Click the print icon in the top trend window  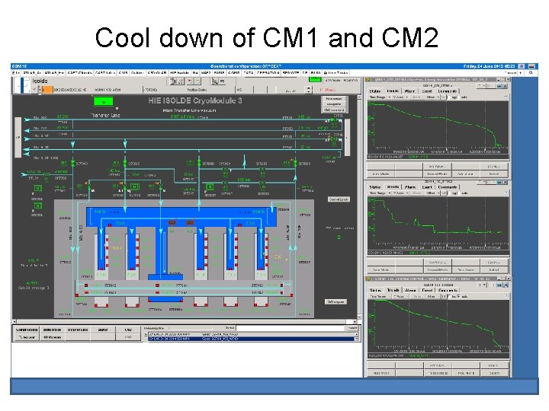499,85
